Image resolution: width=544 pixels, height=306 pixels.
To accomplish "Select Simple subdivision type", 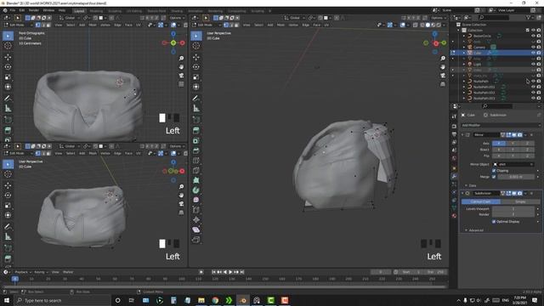I will click(x=520, y=201).
